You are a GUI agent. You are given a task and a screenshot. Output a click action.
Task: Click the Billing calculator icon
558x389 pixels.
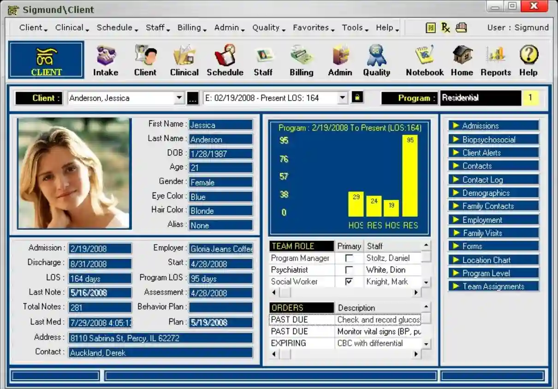click(x=301, y=59)
